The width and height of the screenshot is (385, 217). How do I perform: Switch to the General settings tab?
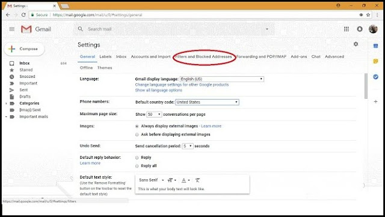click(x=87, y=56)
